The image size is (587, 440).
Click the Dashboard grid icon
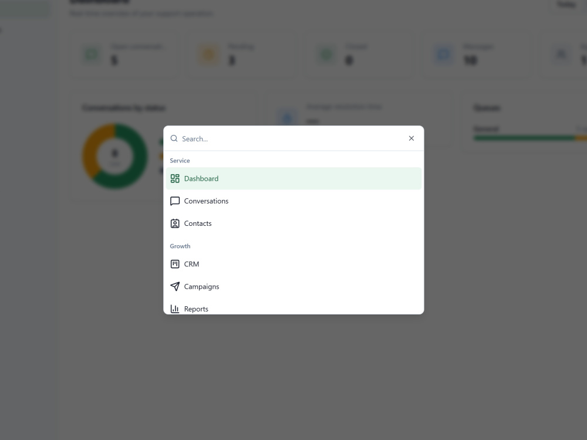coord(175,178)
